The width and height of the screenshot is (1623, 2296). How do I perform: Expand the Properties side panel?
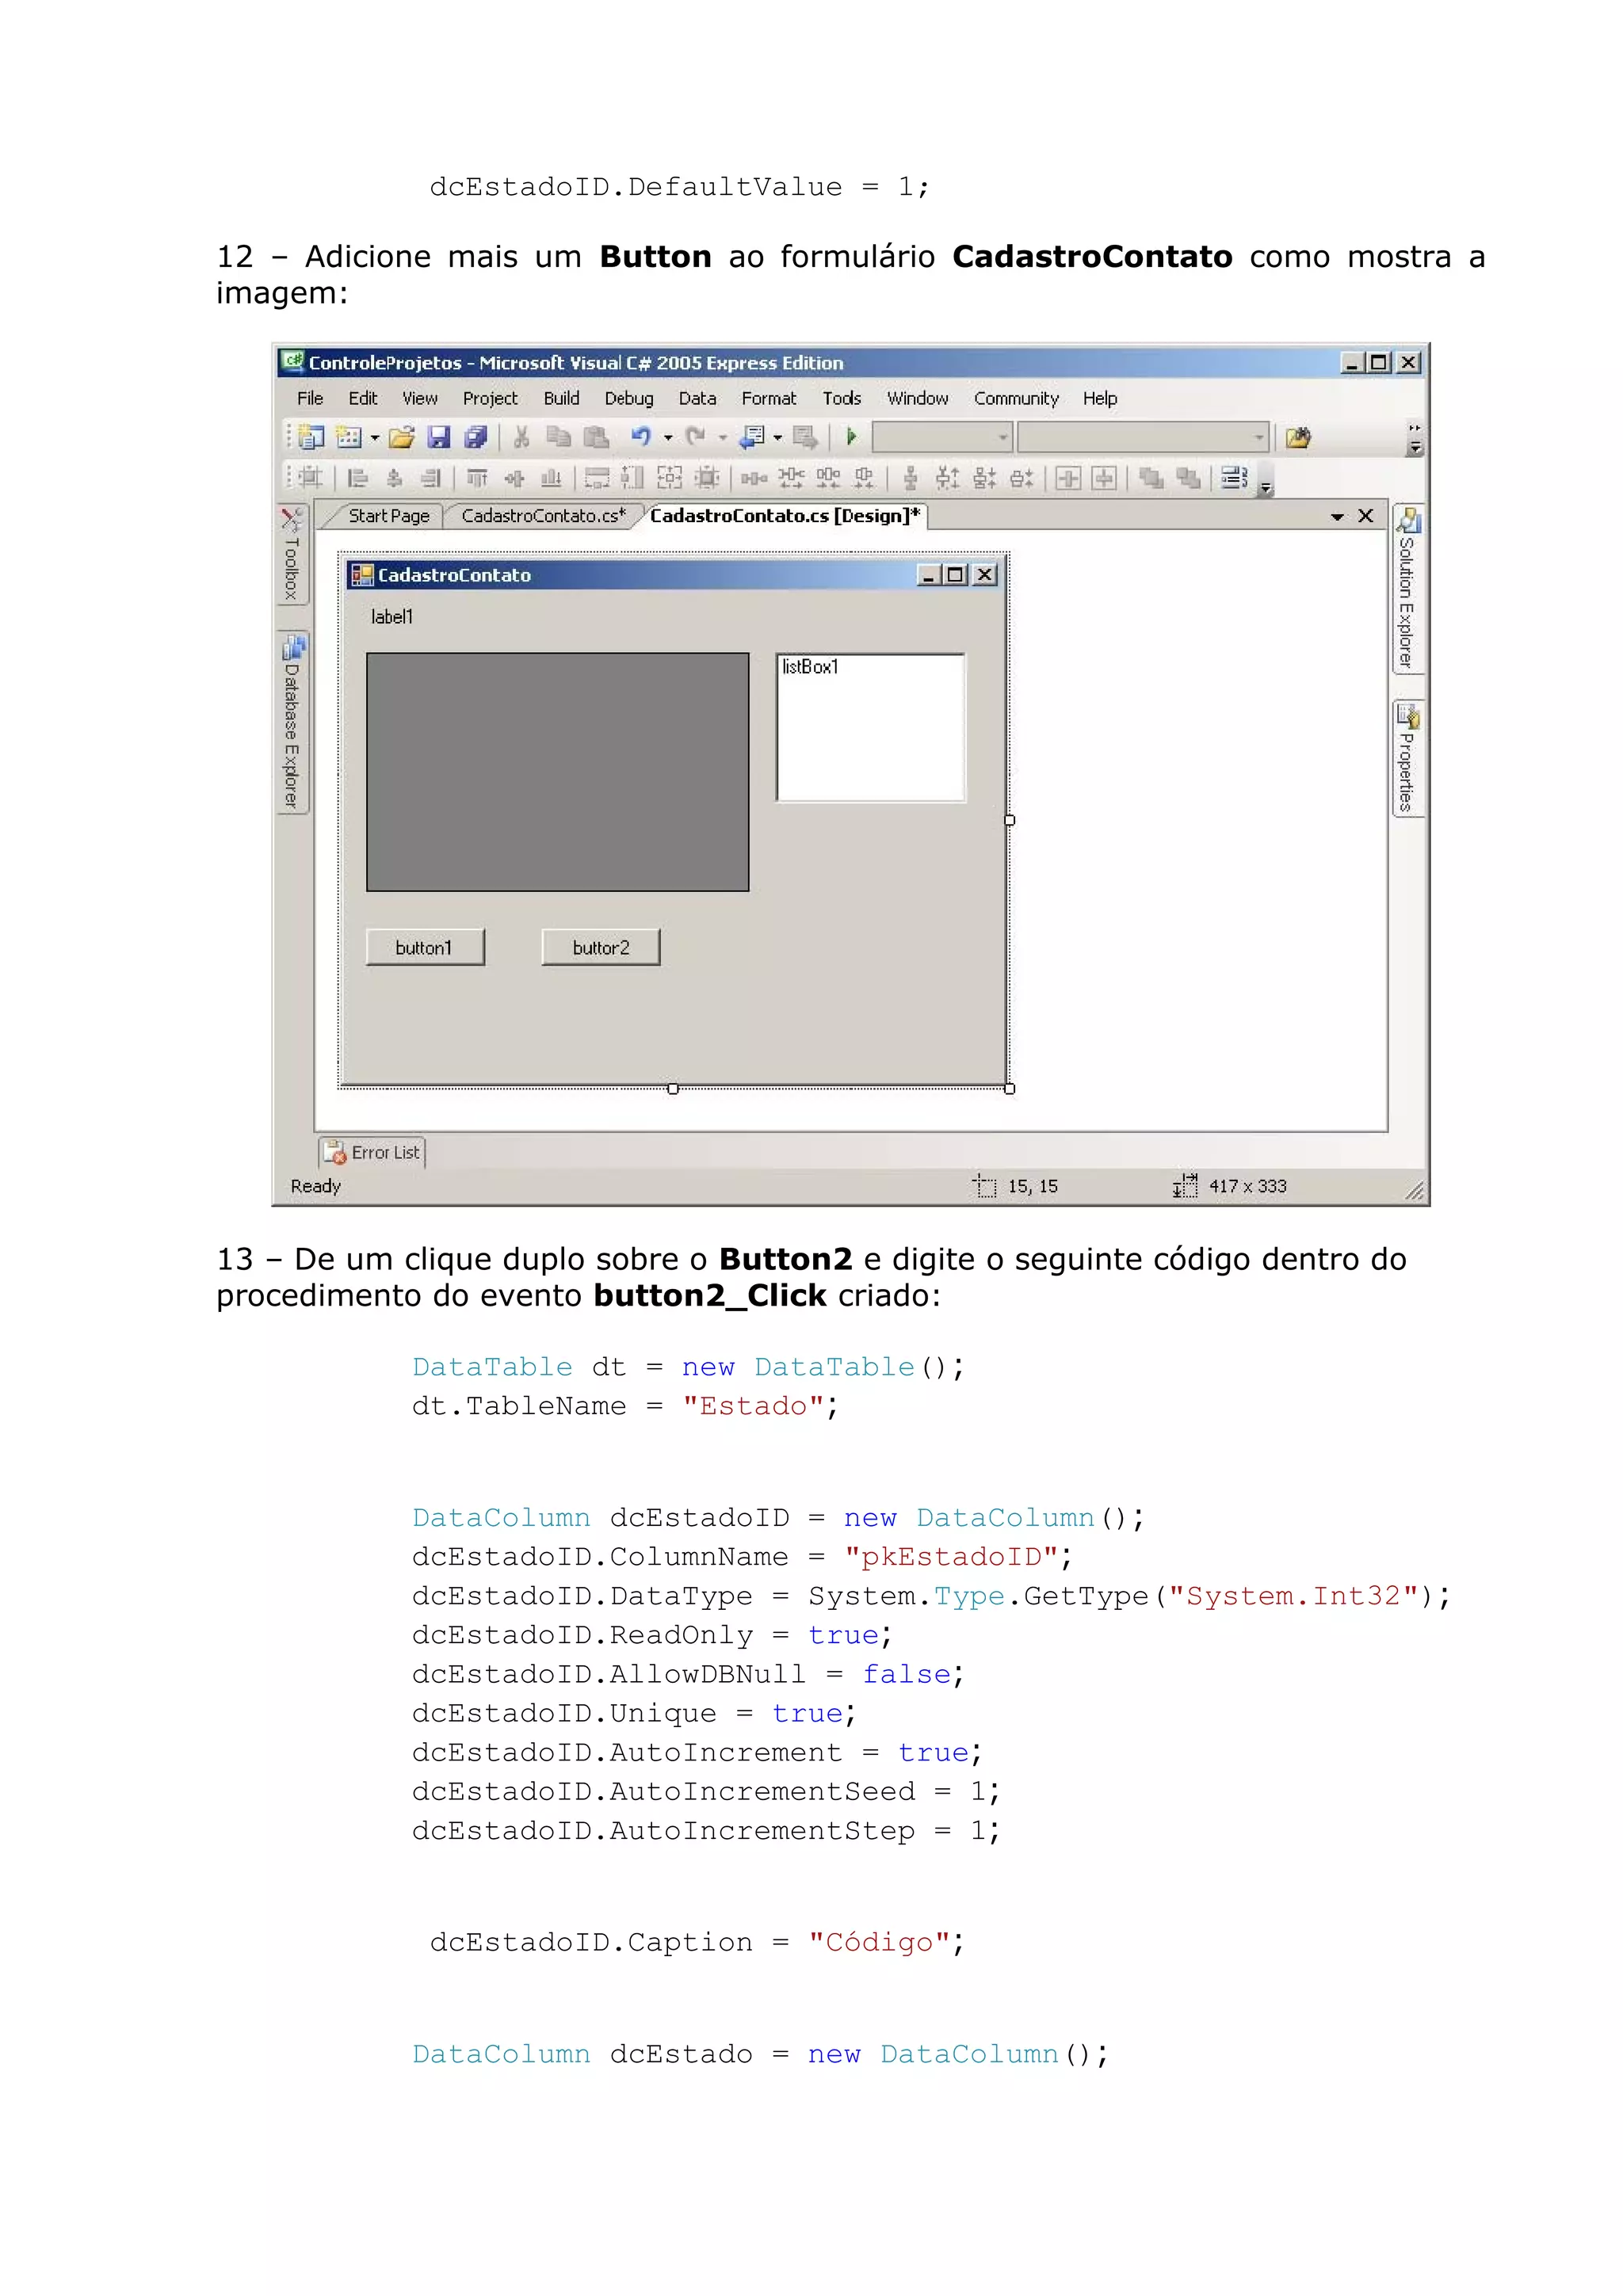[x=1408, y=759]
